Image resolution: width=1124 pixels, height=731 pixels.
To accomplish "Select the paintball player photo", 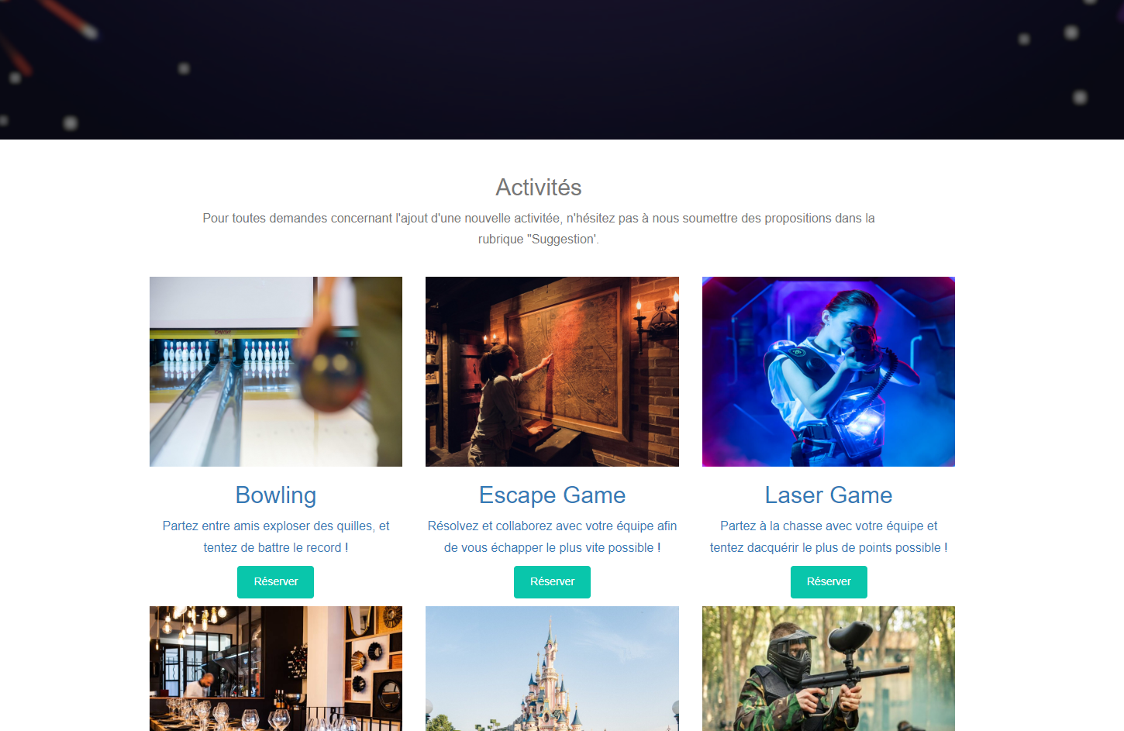I will click(829, 668).
